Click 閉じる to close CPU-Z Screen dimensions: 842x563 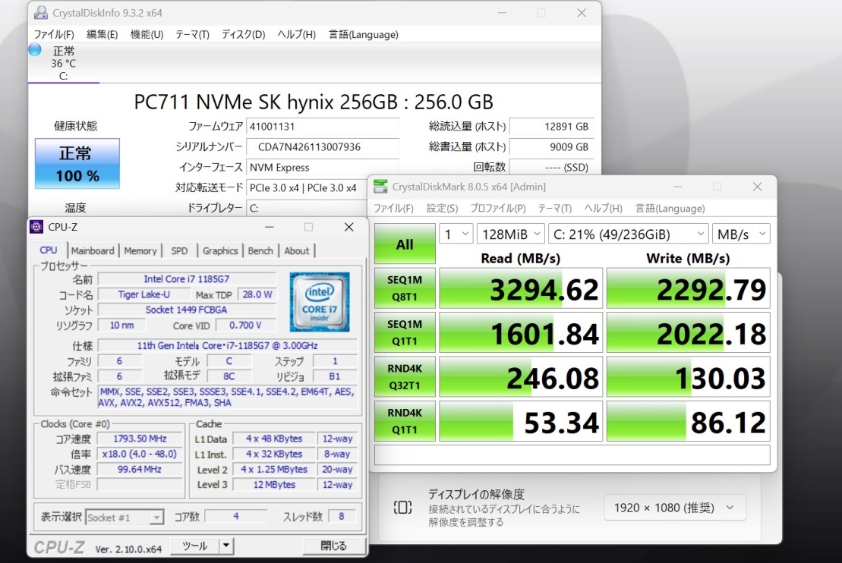click(x=334, y=546)
